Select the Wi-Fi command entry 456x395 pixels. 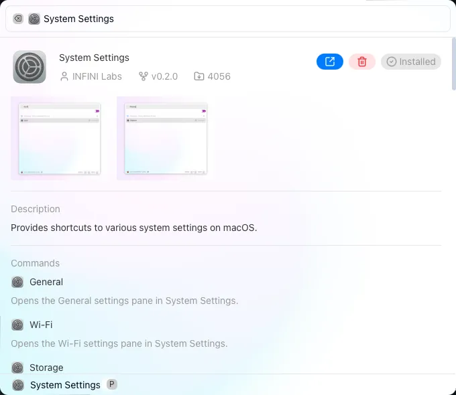(x=41, y=325)
